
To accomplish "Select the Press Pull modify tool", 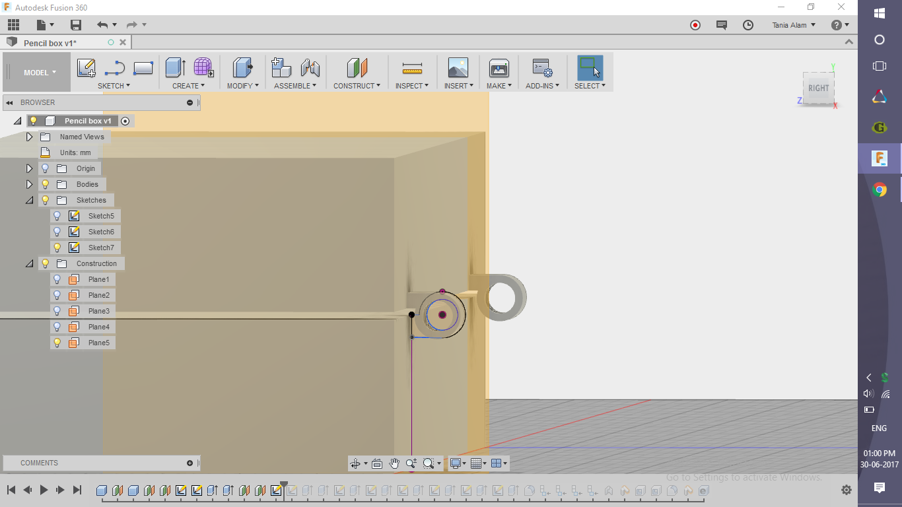I will click(x=243, y=67).
